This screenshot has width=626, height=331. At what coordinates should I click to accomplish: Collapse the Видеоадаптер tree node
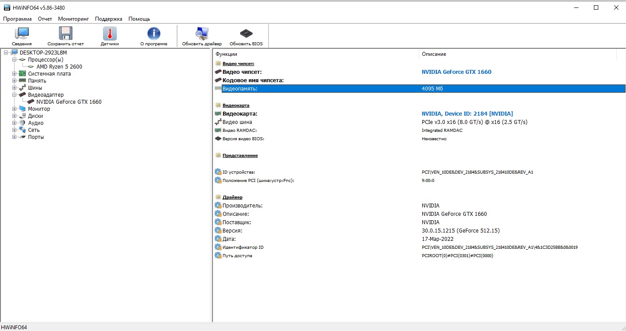click(15, 95)
